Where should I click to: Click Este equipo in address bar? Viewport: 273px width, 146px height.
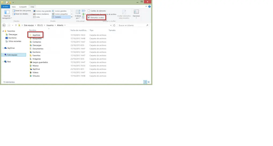pos(29,25)
